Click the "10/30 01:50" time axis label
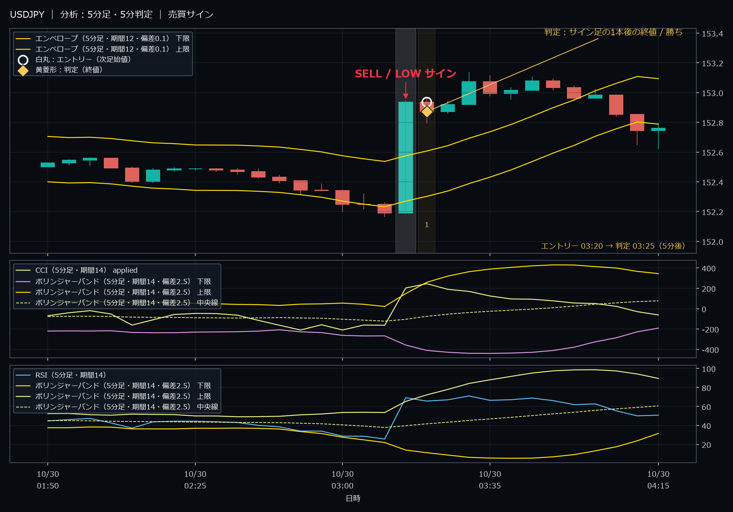 point(48,480)
